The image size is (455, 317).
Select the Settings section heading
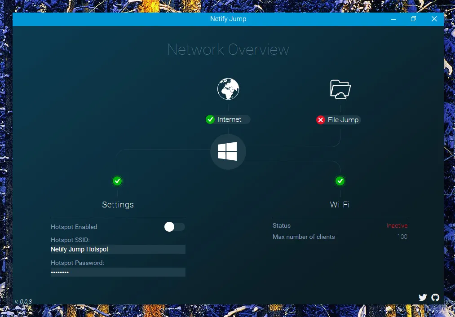point(117,204)
